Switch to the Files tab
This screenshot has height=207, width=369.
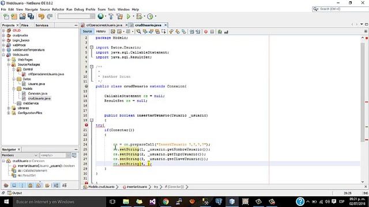[25, 25]
